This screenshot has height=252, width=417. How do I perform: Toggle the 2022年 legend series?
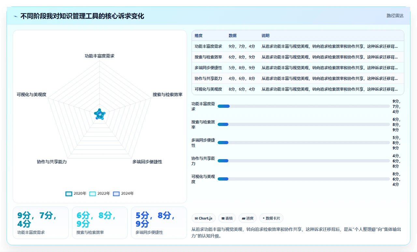(99, 194)
